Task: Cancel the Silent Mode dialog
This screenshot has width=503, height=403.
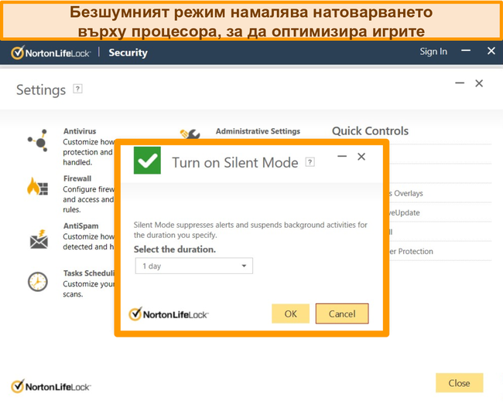Action: tap(342, 313)
